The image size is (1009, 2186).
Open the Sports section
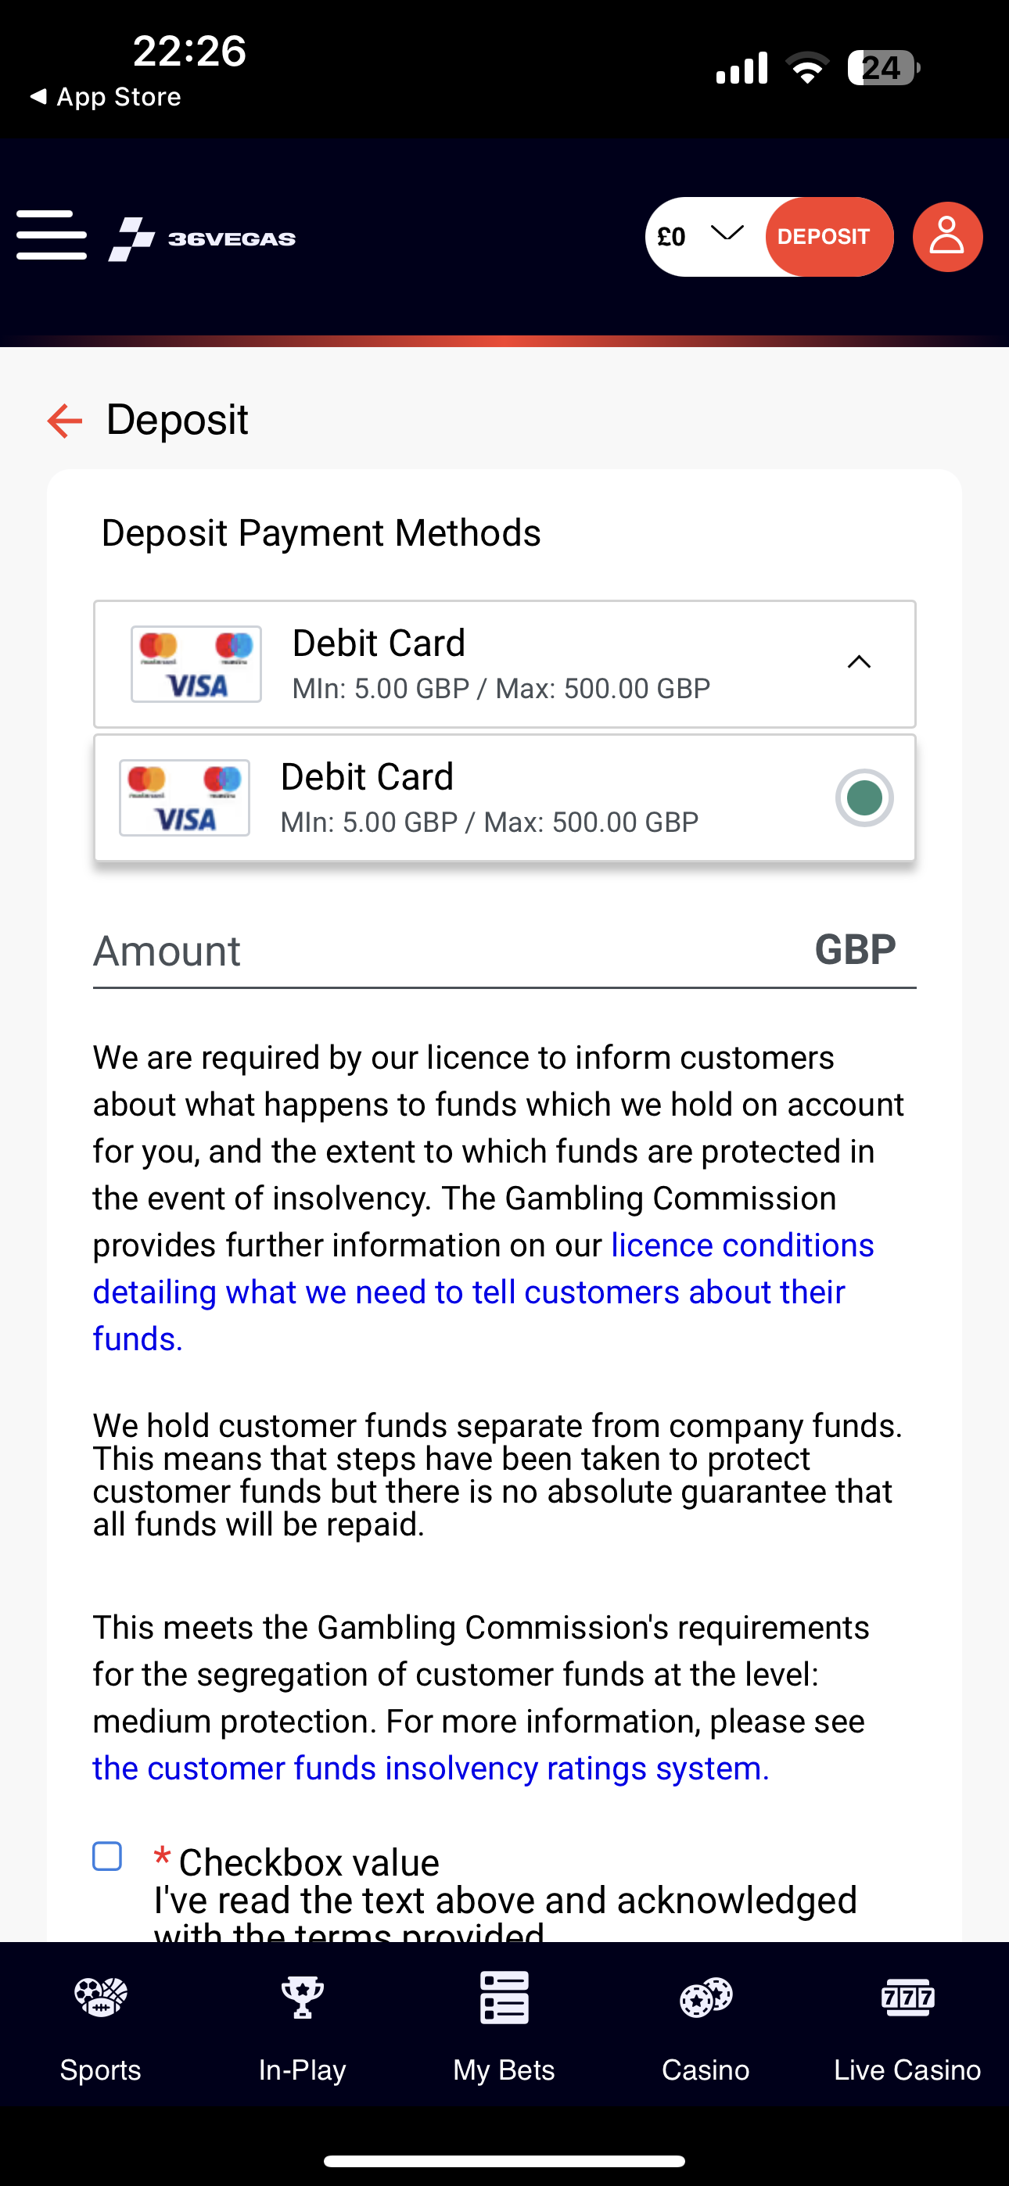point(100,2025)
